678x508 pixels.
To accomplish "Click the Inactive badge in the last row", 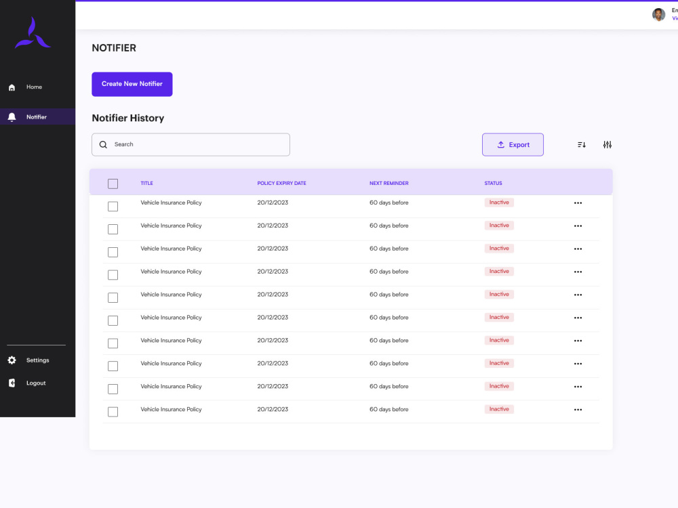I will pos(499,409).
